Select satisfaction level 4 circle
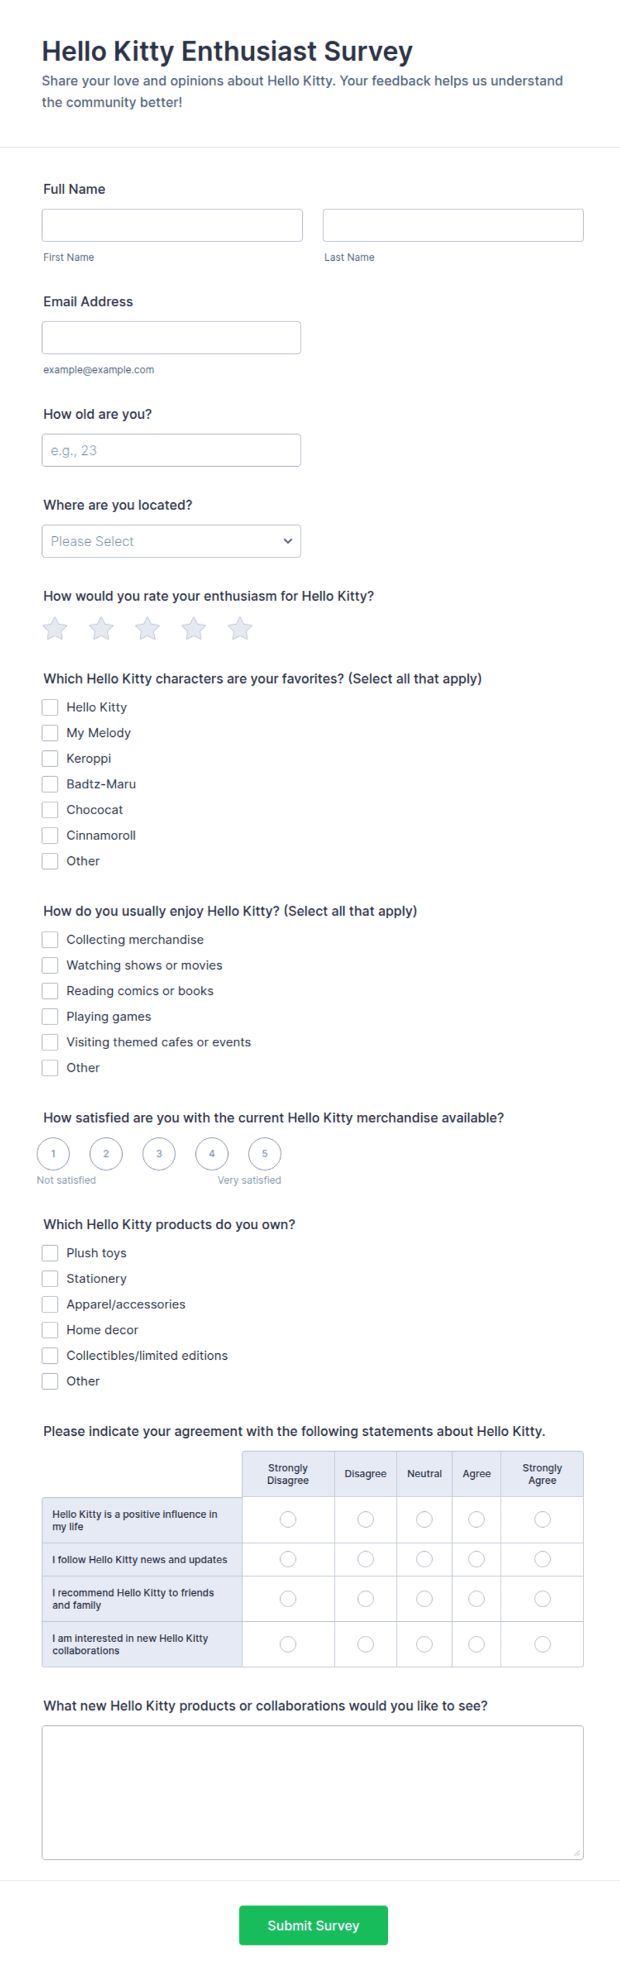The width and height of the screenshot is (620, 1978). [211, 1153]
